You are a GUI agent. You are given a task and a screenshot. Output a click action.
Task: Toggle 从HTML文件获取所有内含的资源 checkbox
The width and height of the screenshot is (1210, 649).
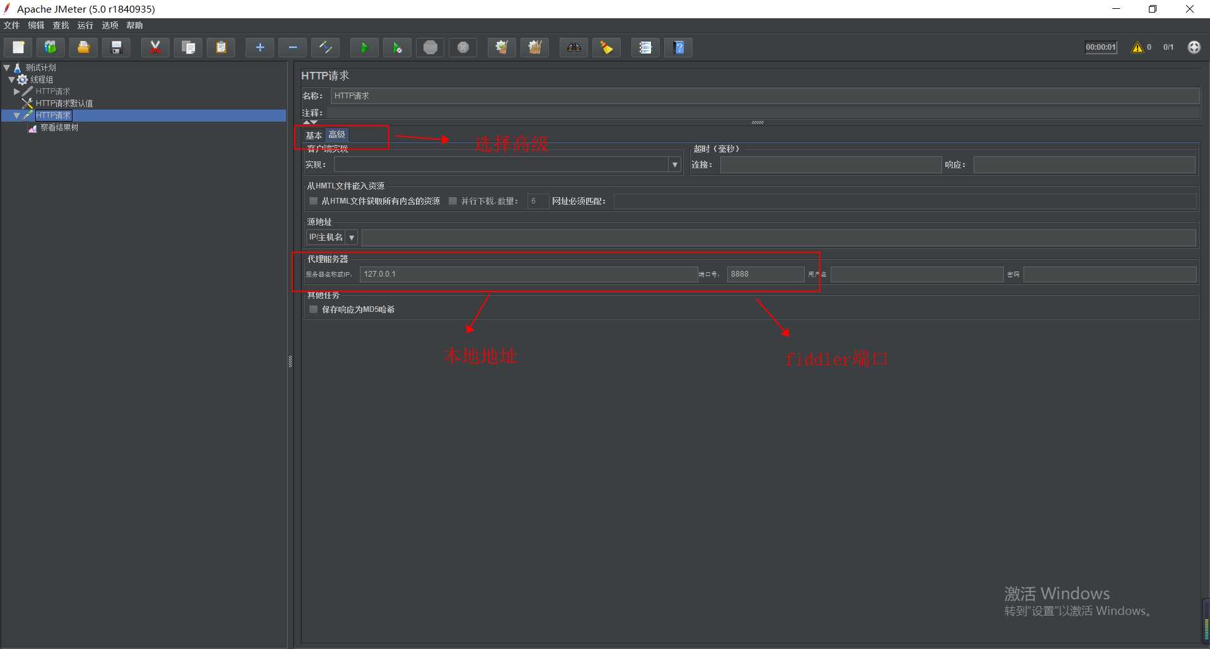point(313,201)
